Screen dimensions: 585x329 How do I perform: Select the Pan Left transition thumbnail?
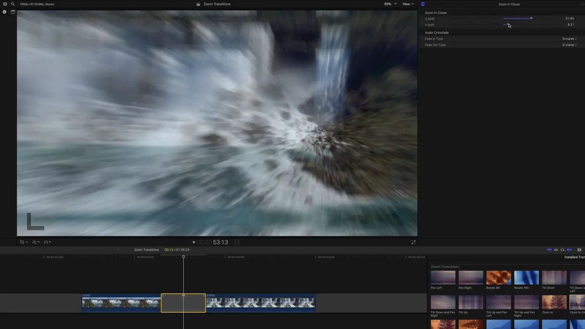443,278
